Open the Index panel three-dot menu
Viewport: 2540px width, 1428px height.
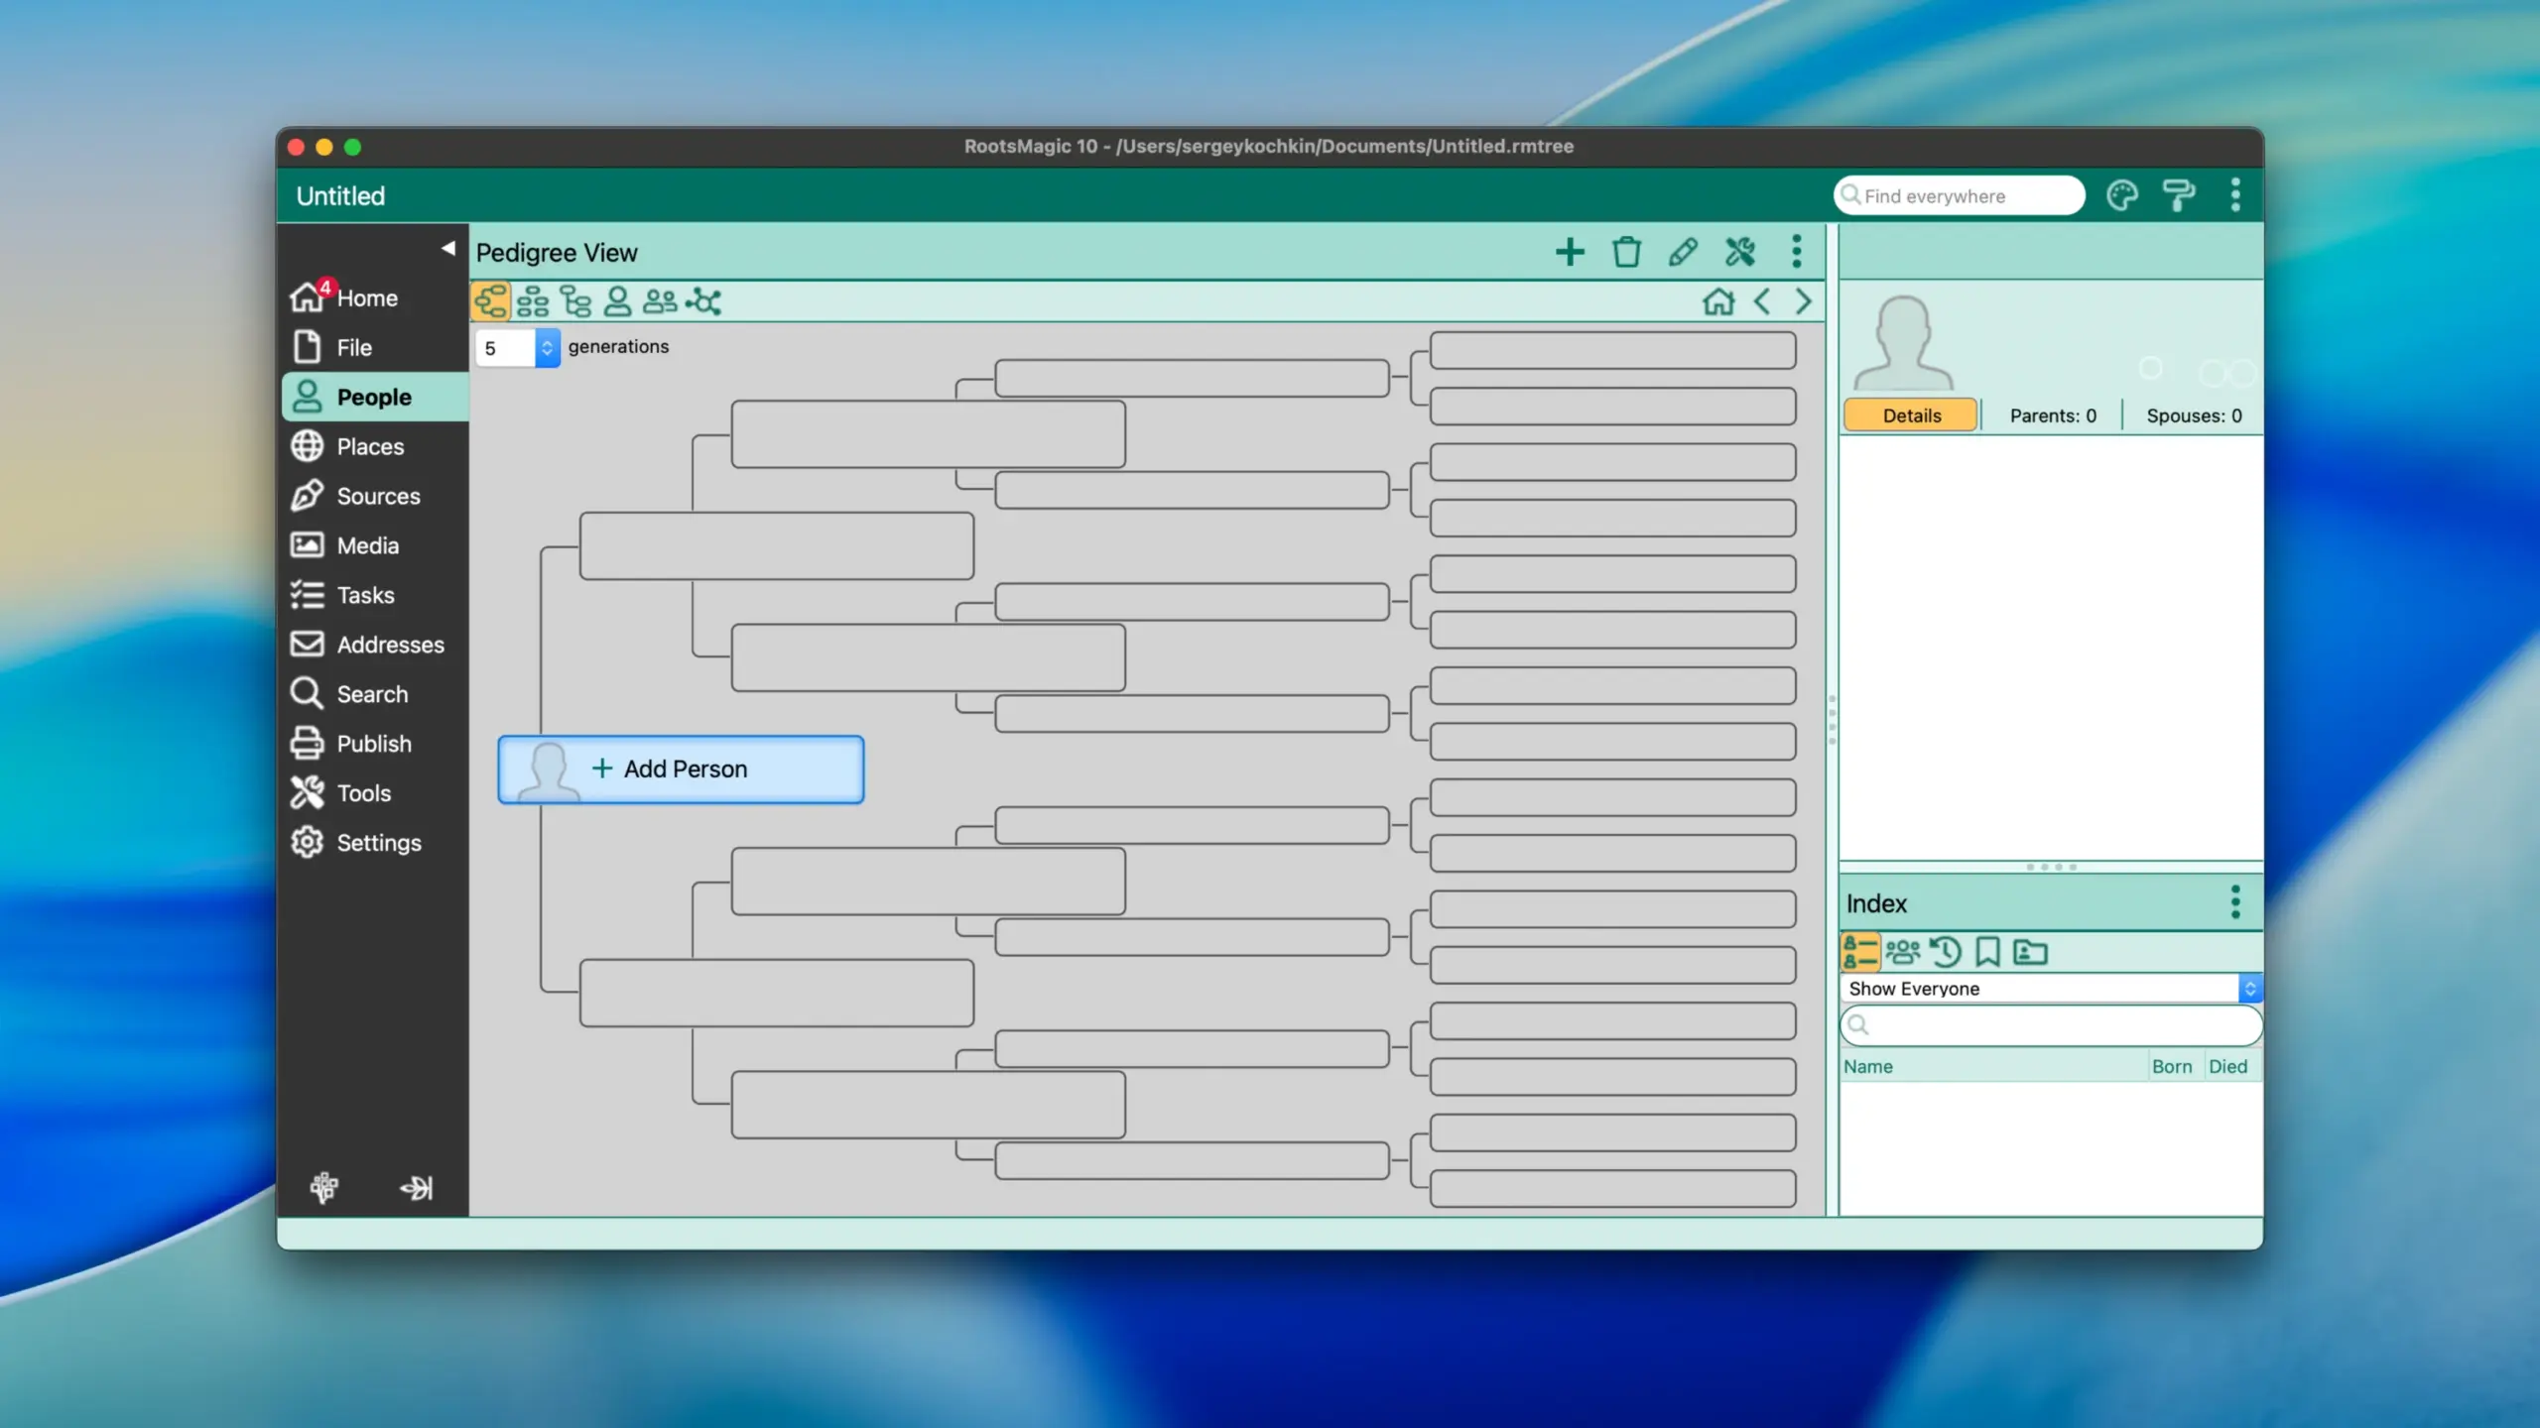click(2235, 902)
